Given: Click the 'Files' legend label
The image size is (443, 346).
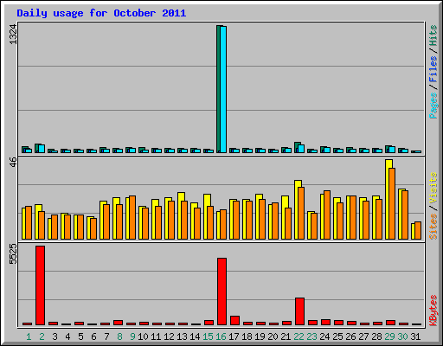Looking at the screenshot, I should 433,69.
